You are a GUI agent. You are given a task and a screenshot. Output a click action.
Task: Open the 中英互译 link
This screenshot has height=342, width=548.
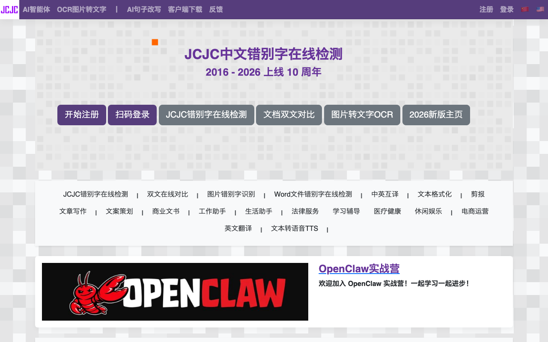click(385, 194)
